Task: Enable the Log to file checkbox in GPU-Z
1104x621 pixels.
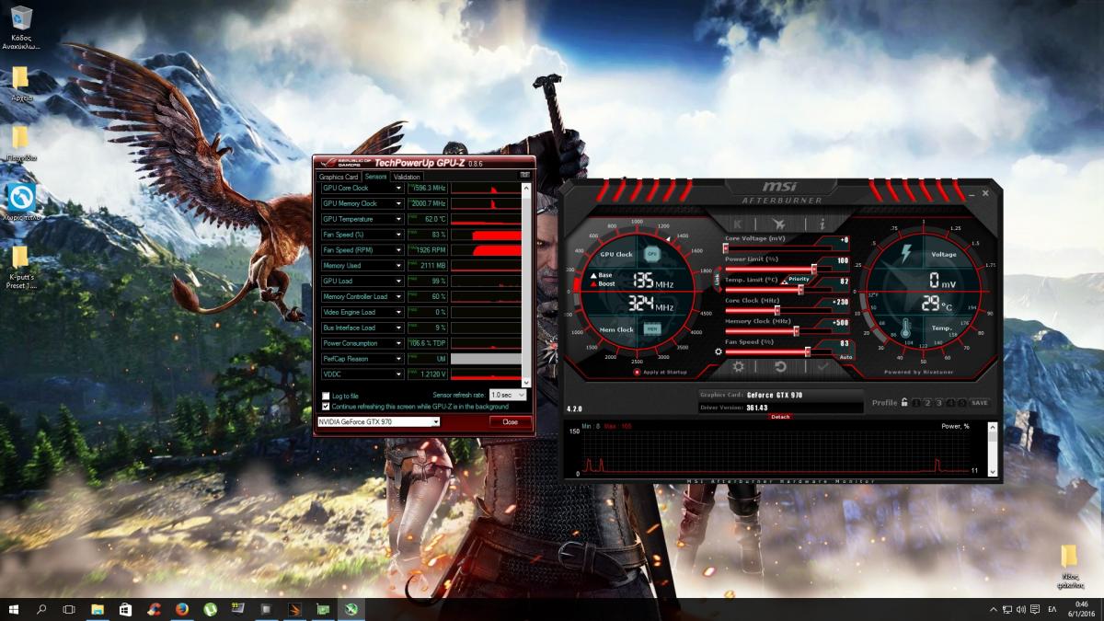Action: pyautogui.click(x=326, y=396)
